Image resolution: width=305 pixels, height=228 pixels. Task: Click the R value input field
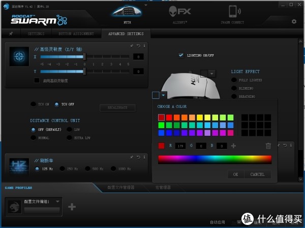point(180,146)
